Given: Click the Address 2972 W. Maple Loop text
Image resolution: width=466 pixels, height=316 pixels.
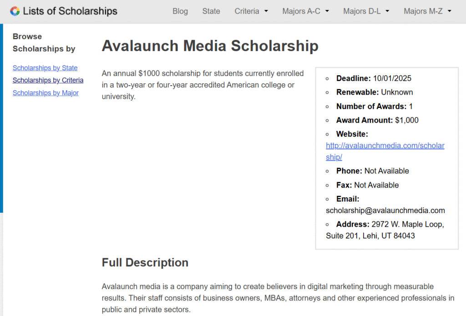Looking at the screenshot, I should pyautogui.click(x=385, y=230).
